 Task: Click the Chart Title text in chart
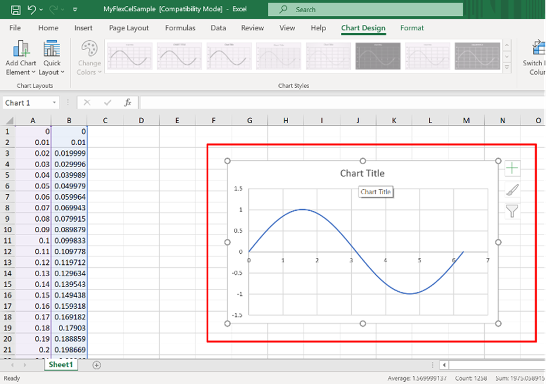pyautogui.click(x=362, y=173)
